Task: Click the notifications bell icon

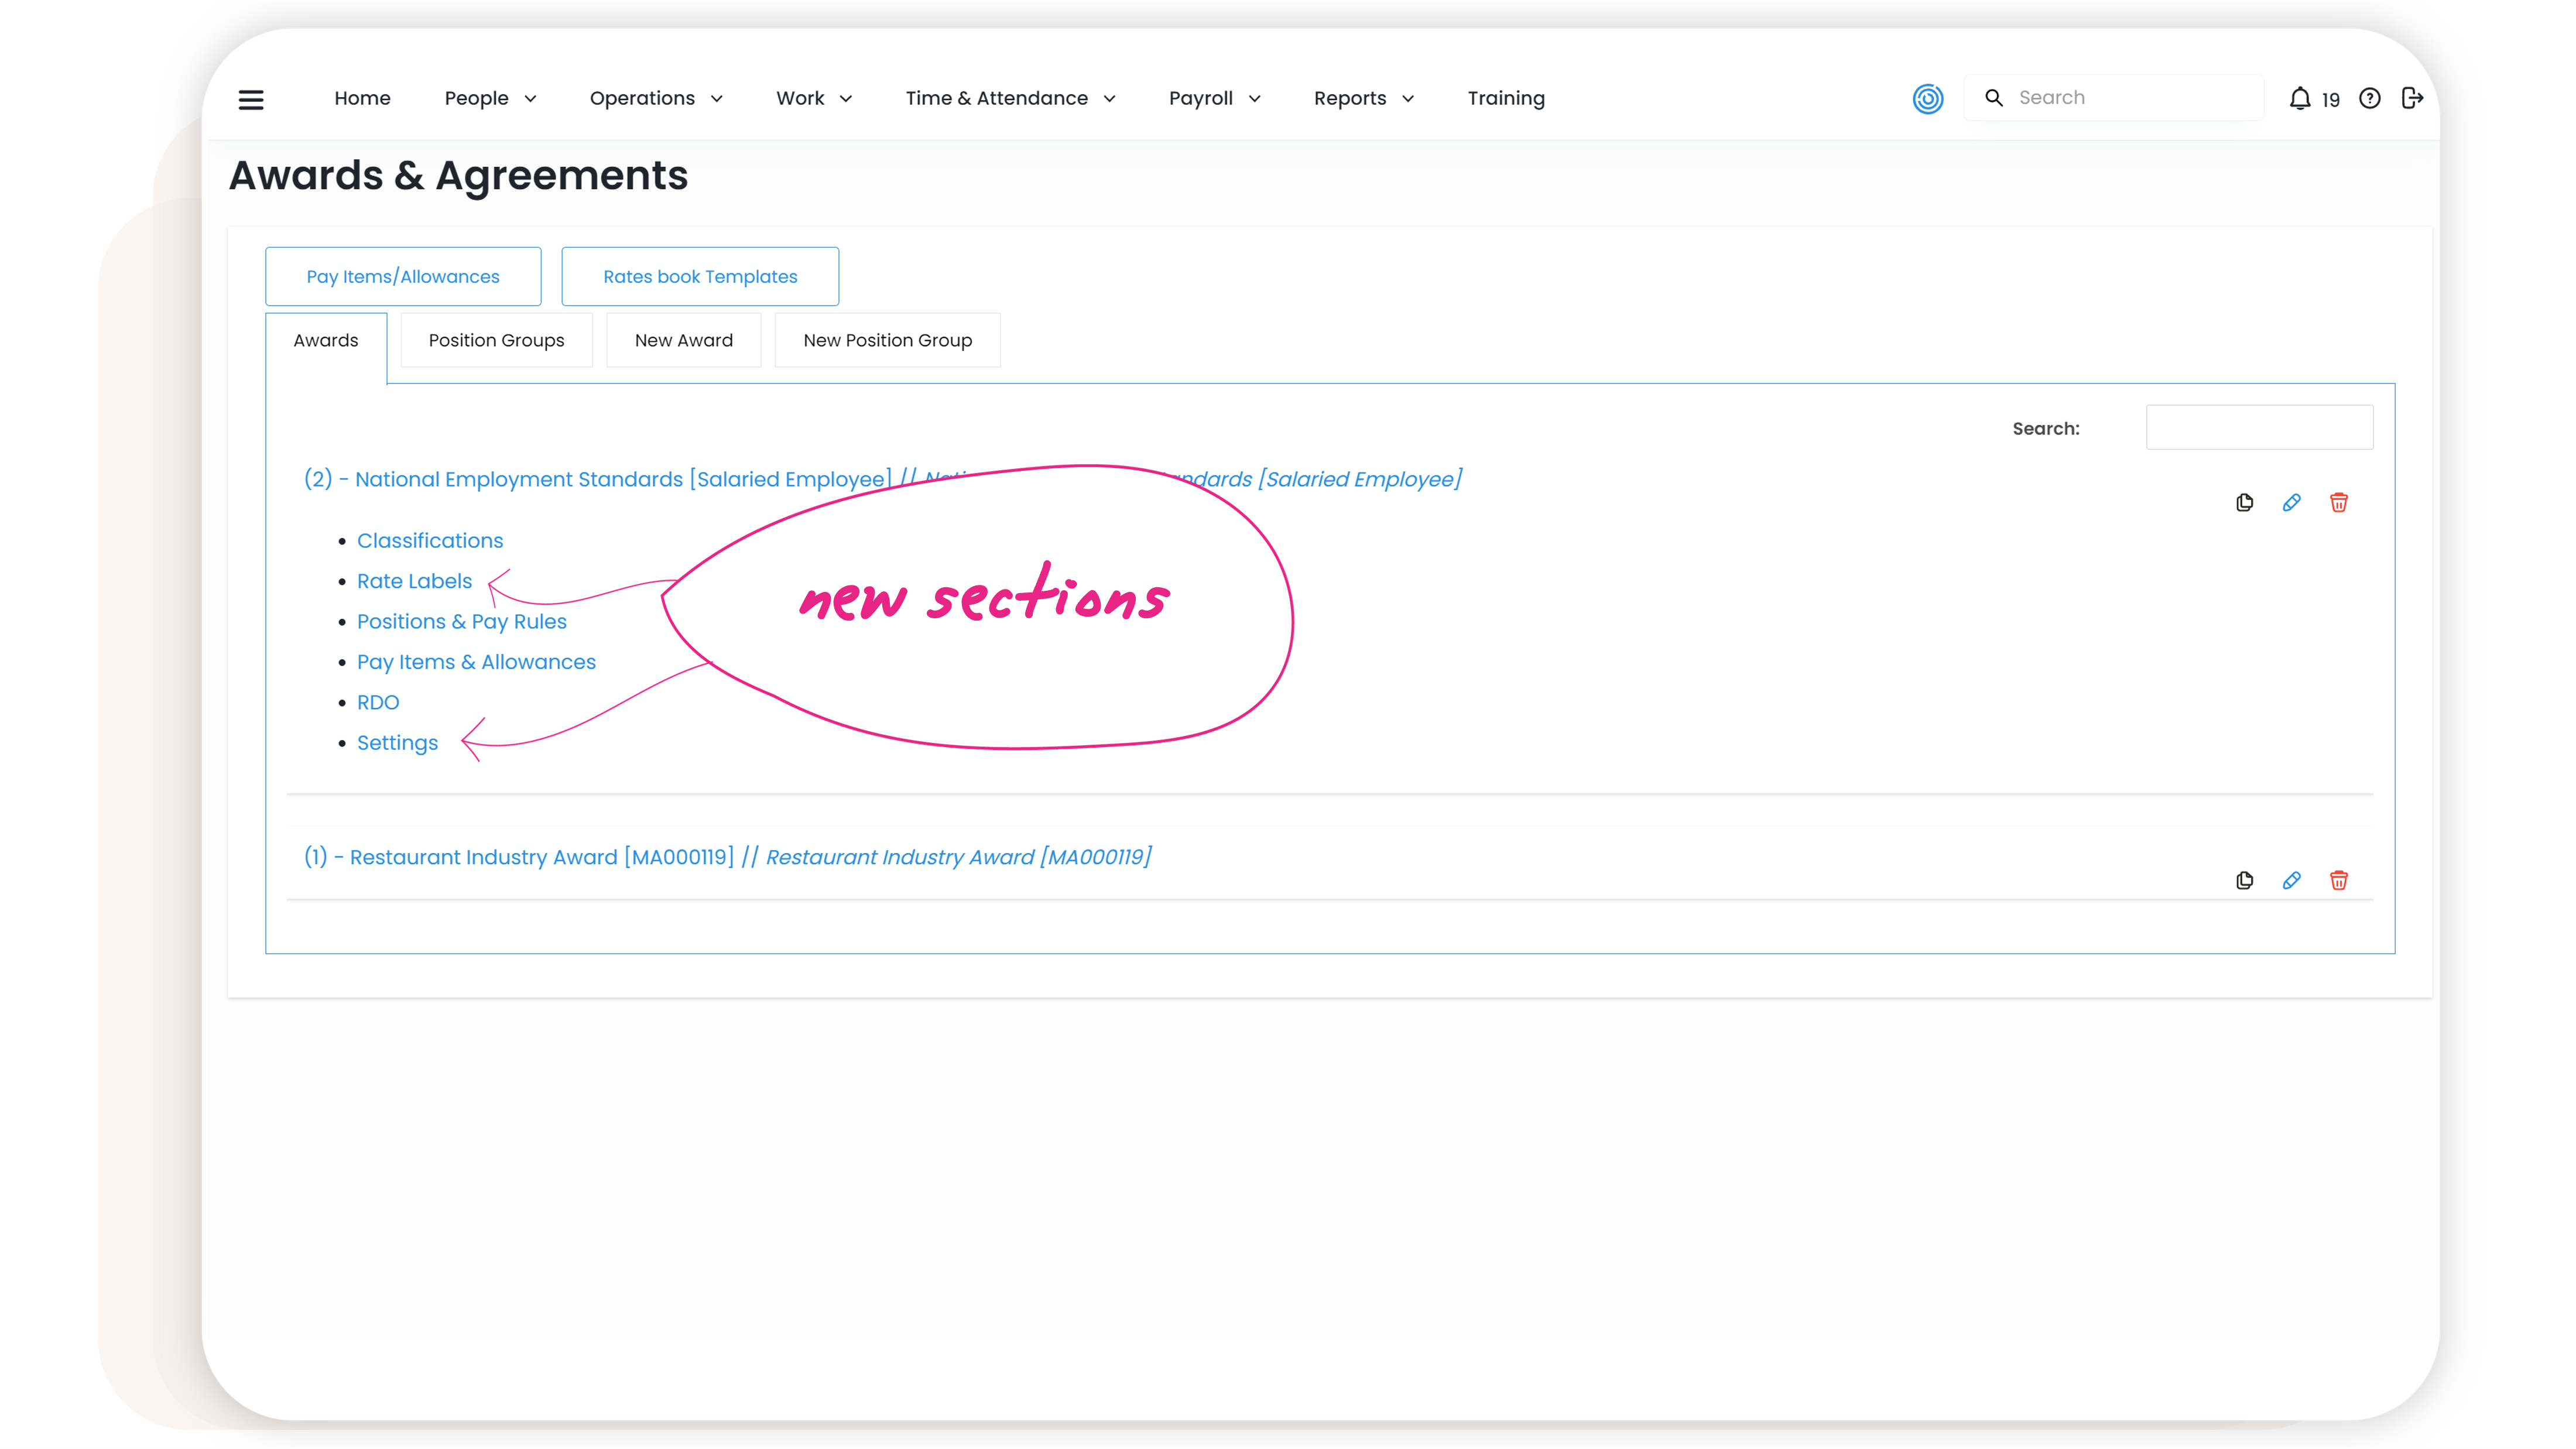Action: (2299, 98)
